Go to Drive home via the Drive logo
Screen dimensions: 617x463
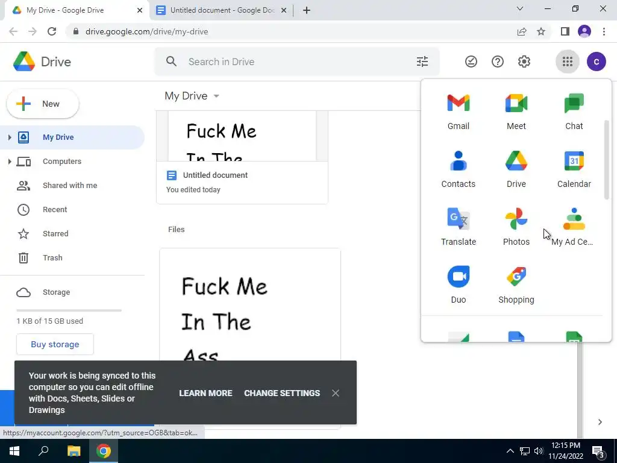42,61
